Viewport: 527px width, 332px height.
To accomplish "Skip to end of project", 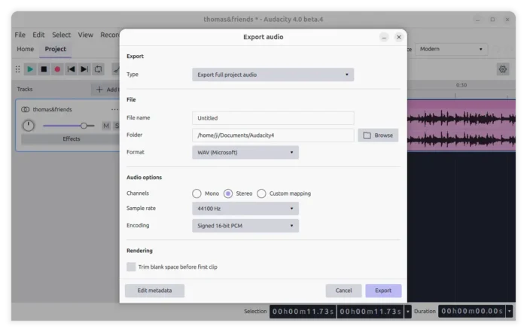I will click(84, 69).
